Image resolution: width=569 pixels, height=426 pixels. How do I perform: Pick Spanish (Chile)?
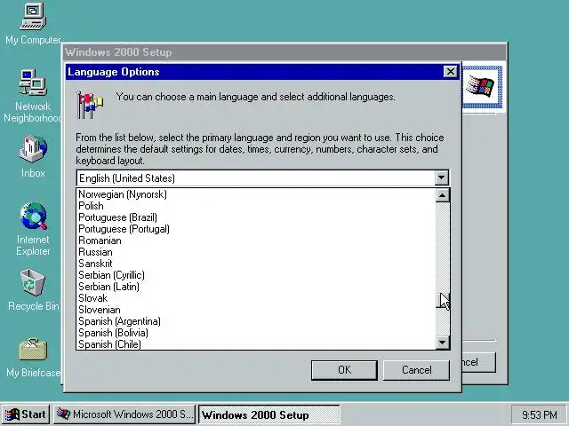[x=256, y=344]
